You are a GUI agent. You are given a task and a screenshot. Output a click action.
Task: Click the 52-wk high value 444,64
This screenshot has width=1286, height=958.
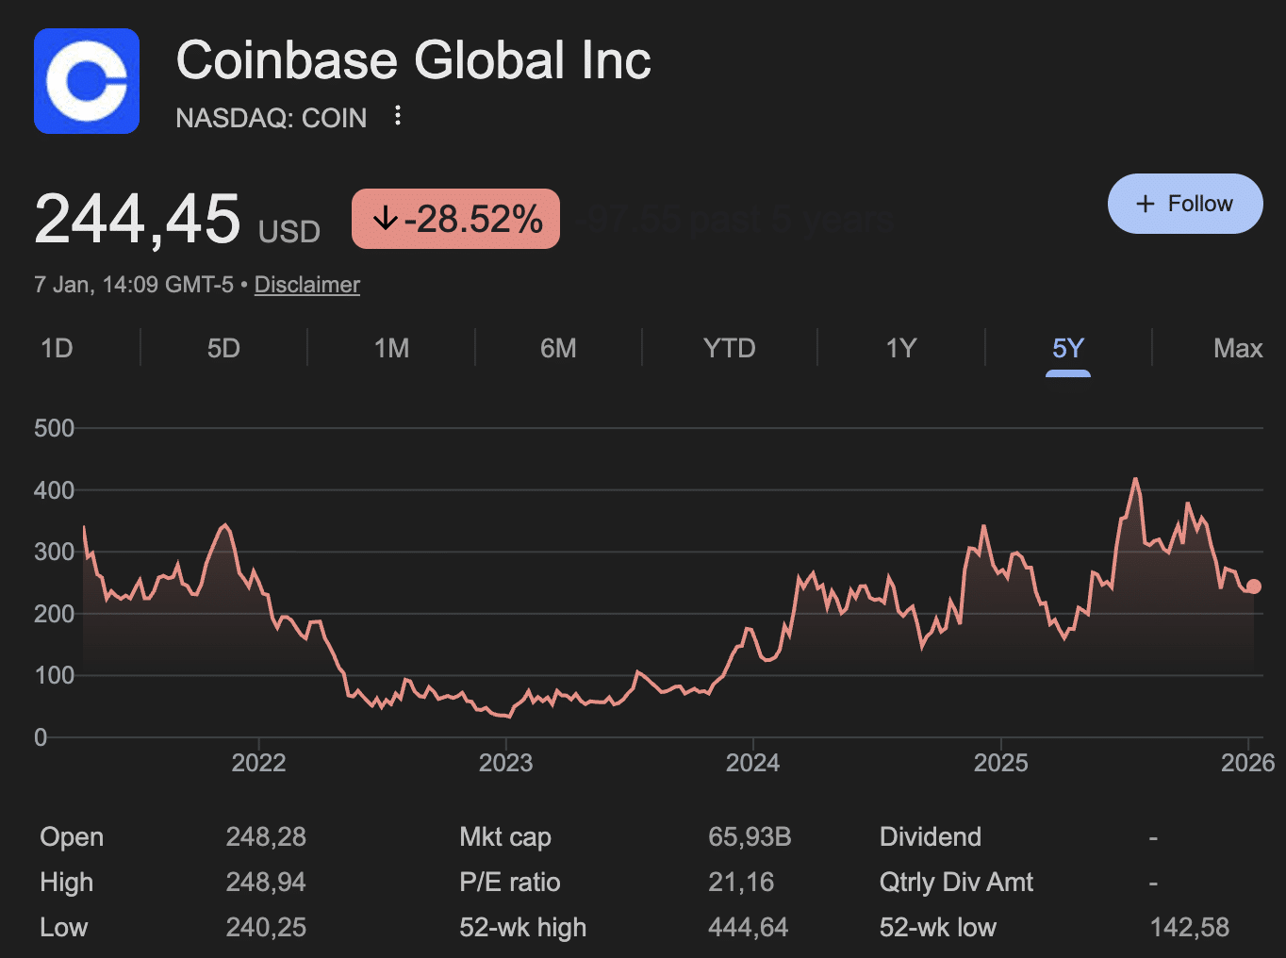(748, 927)
